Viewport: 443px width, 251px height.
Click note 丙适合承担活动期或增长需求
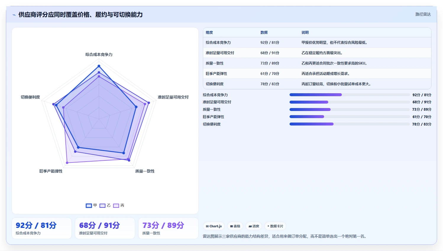pyautogui.click(x=326, y=74)
